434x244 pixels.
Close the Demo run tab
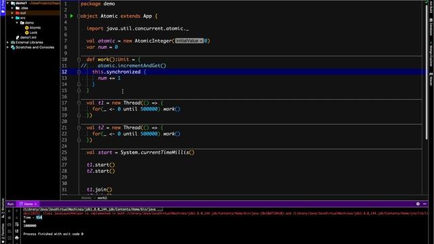click(36, 204)
